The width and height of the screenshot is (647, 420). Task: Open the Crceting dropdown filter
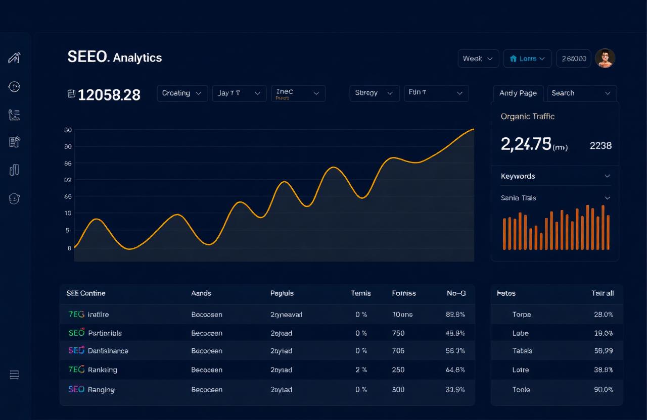tap(182, 93)
